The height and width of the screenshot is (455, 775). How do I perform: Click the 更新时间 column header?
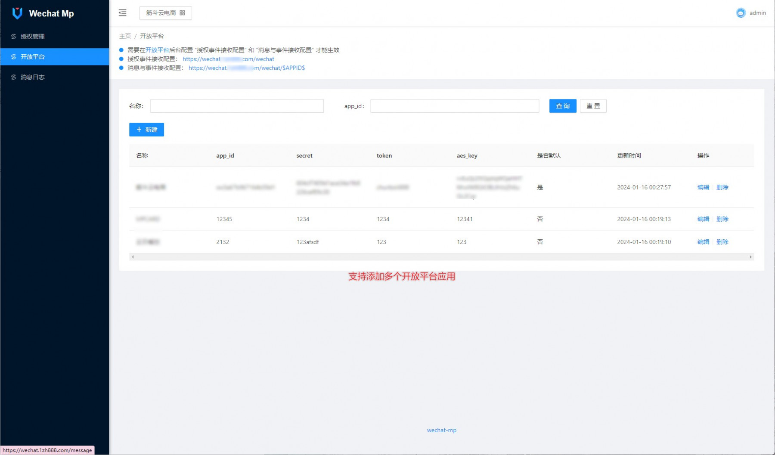(x=629, y=155)
